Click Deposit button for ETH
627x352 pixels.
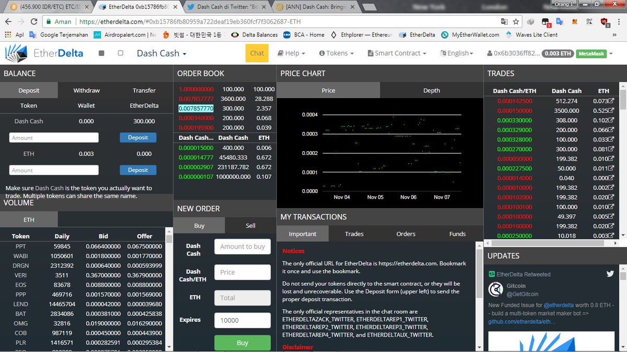(138, 170)
